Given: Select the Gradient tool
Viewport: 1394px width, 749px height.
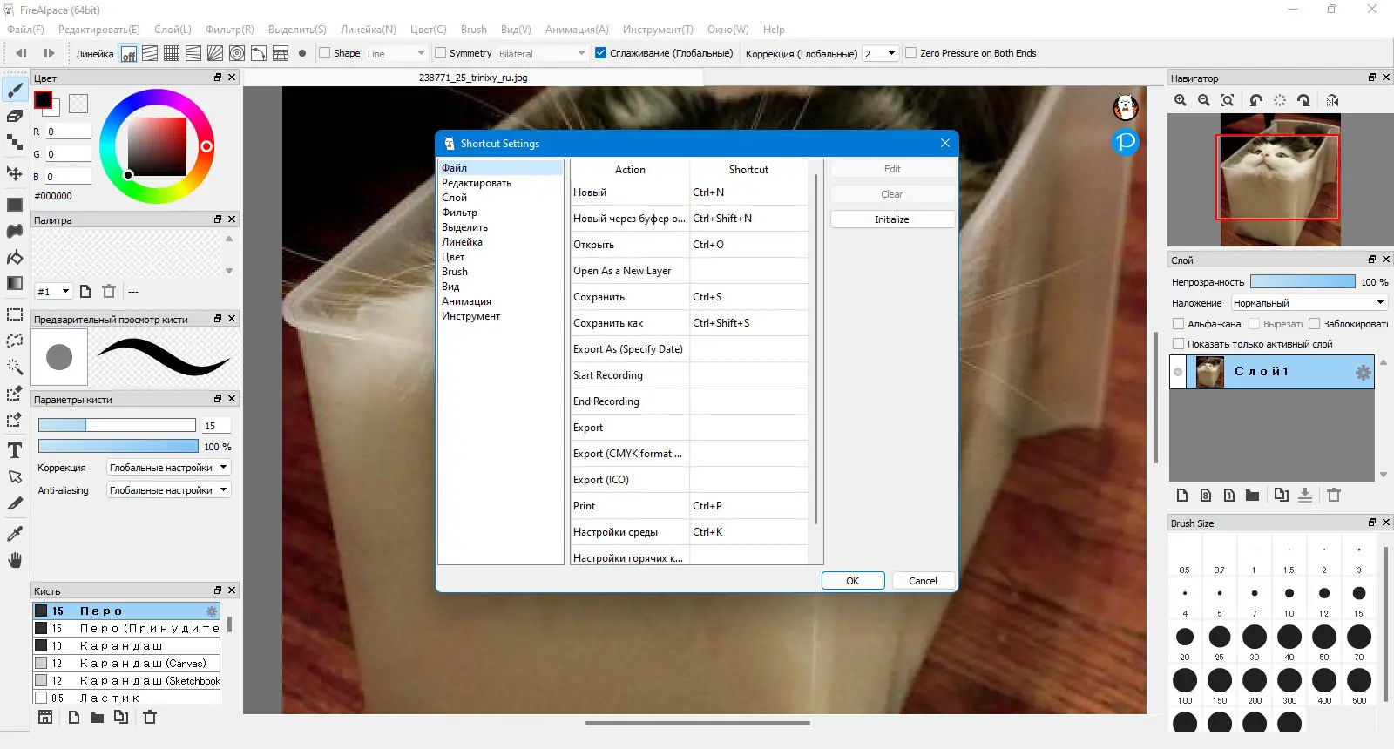Looking at the screenshot, I should [15, 283].
